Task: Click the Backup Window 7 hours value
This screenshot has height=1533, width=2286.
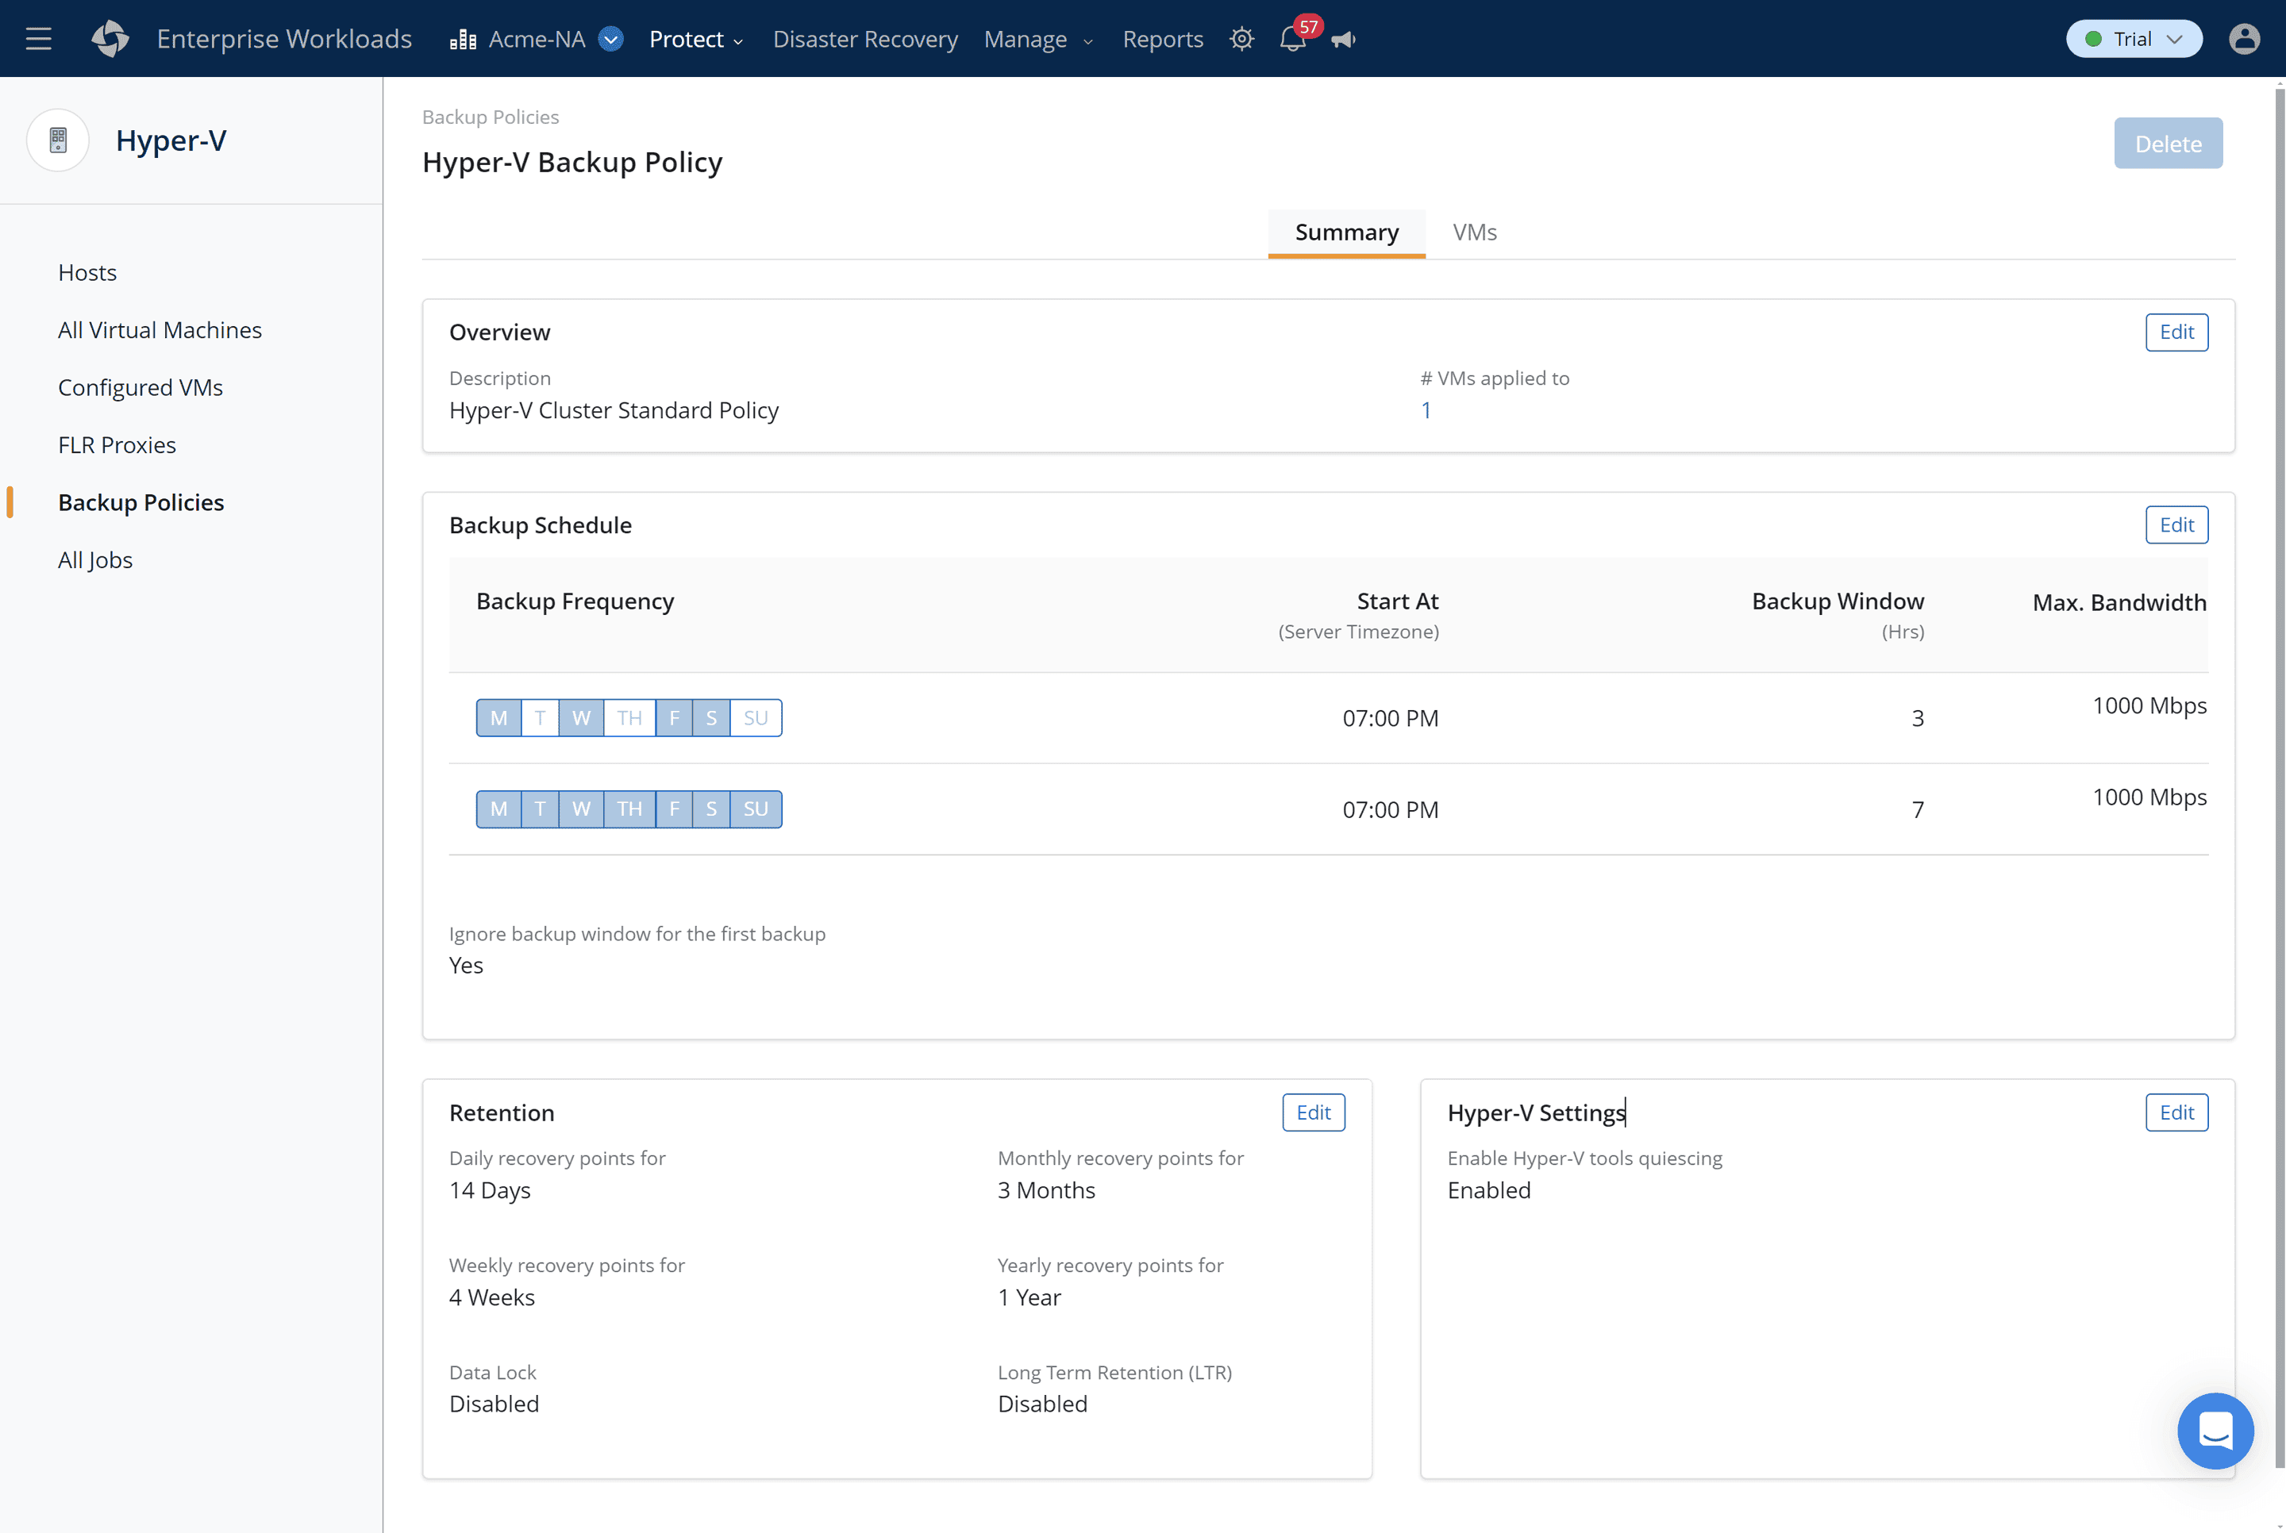Action: 1918,809
